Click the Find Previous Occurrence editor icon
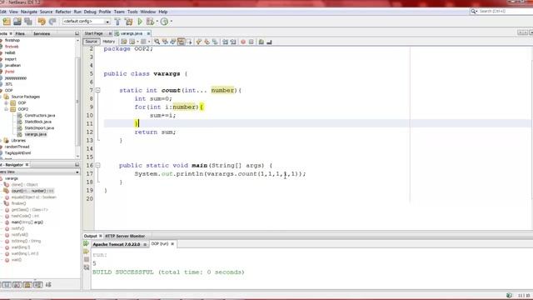The height and width of the screenshot is (300, 533). click(x=165, y=42)
